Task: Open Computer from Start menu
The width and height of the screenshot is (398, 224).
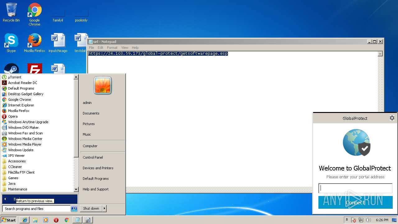Action: (90, 146)
